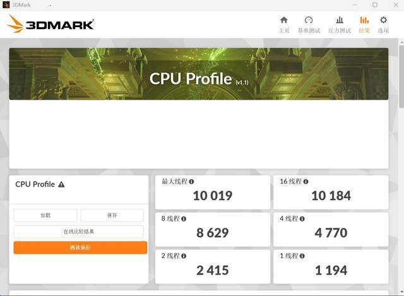The height and width of the screenshot is (296, 404).
Task: Maximize the 3DMark window
Action: click(375, 5)
